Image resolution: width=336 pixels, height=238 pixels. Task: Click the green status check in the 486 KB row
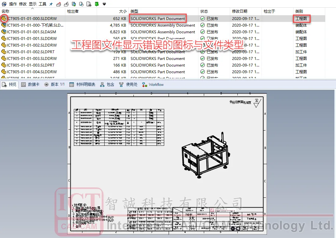[203, 72]
